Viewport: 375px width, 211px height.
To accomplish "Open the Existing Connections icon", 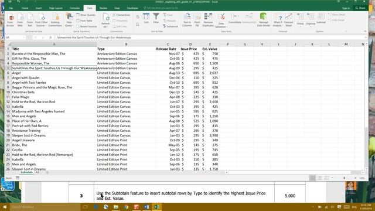I will 55,20.
